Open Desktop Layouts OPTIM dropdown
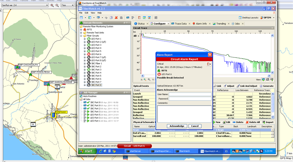This screenshot has width=293, height=162. (x=274, y=18)
